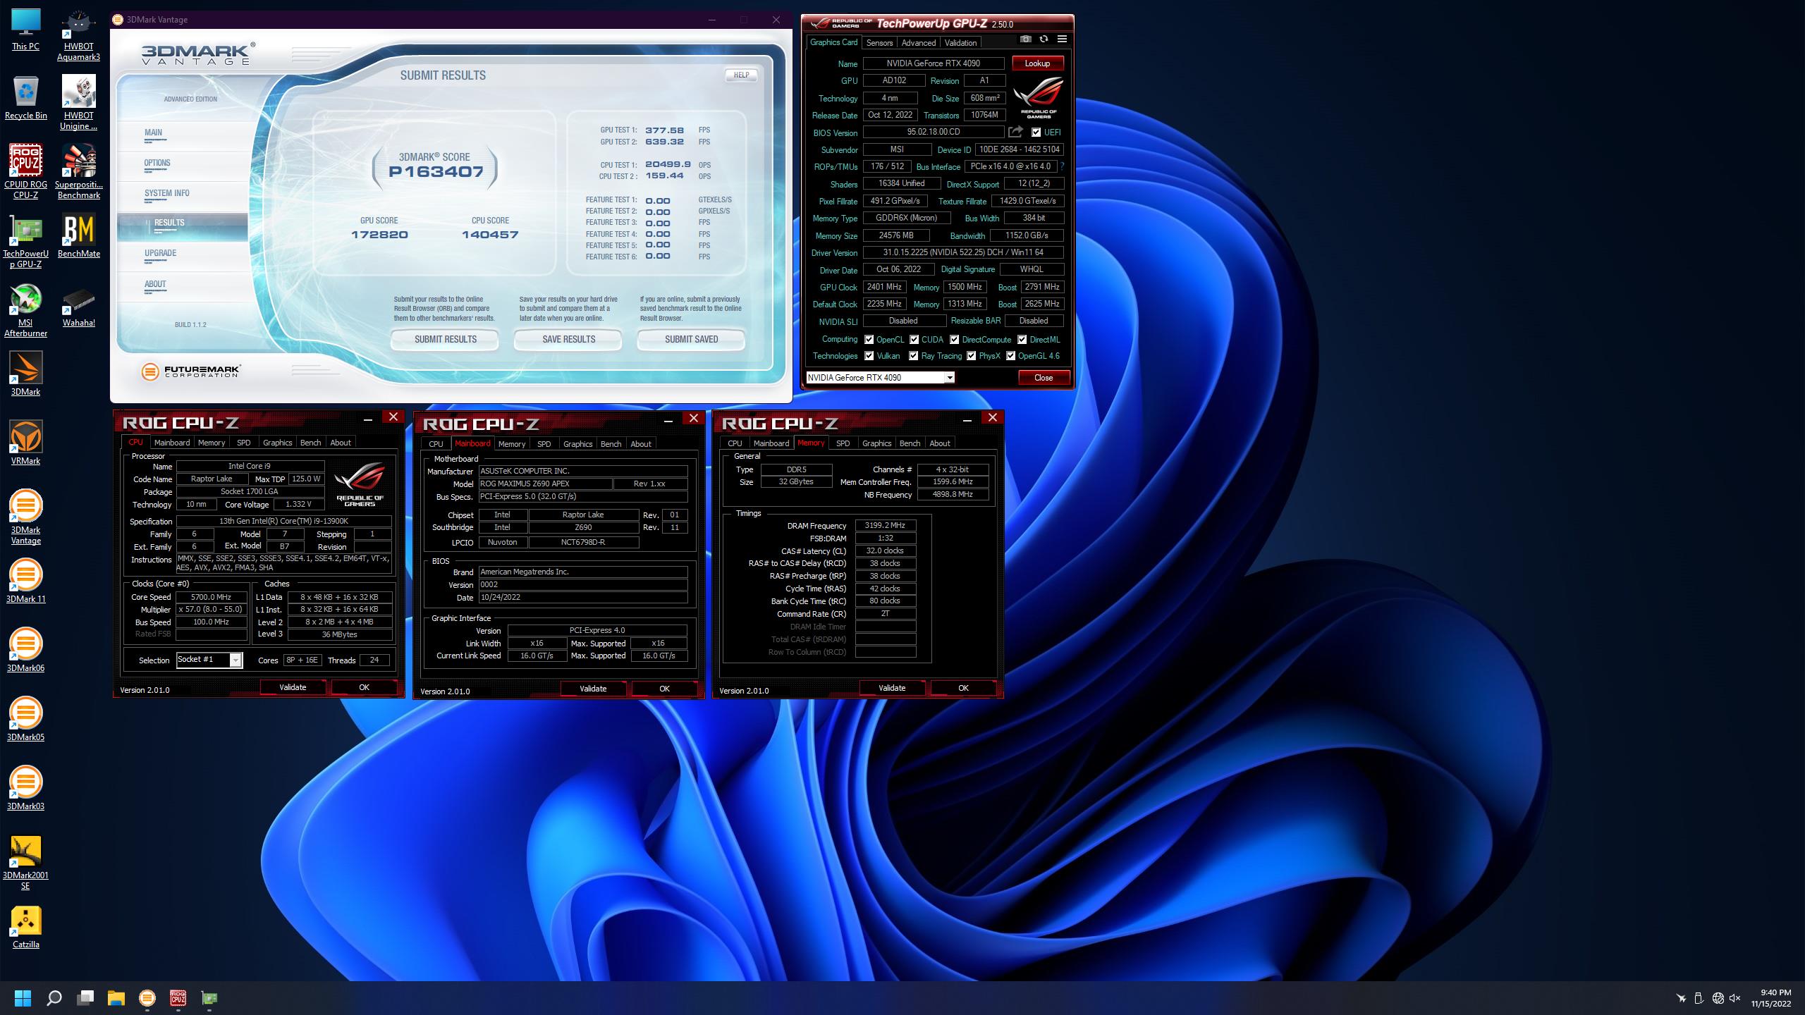Click HELP button in 3DMark Vantage

[x=741, y=75]
